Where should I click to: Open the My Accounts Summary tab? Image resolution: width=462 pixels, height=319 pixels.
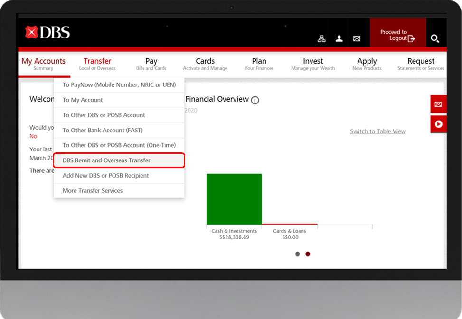44,64
